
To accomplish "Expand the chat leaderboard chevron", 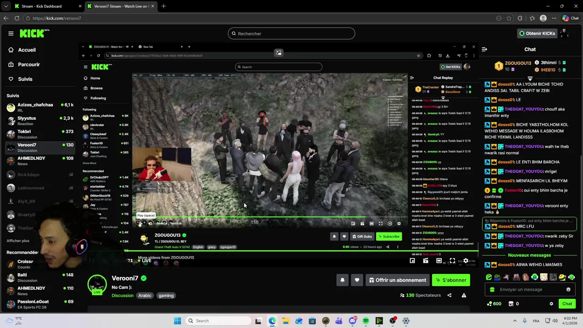I will point(530,78).
